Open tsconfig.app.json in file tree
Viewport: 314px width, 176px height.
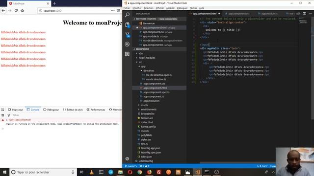151,148
